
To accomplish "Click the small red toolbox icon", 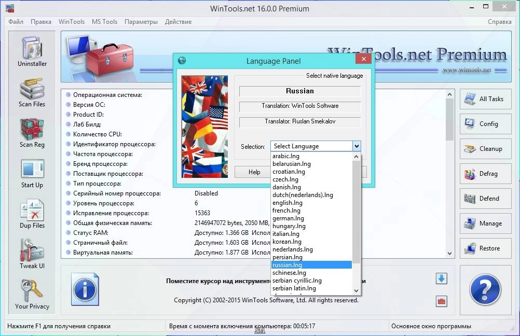I will click(x=442, y=301).
